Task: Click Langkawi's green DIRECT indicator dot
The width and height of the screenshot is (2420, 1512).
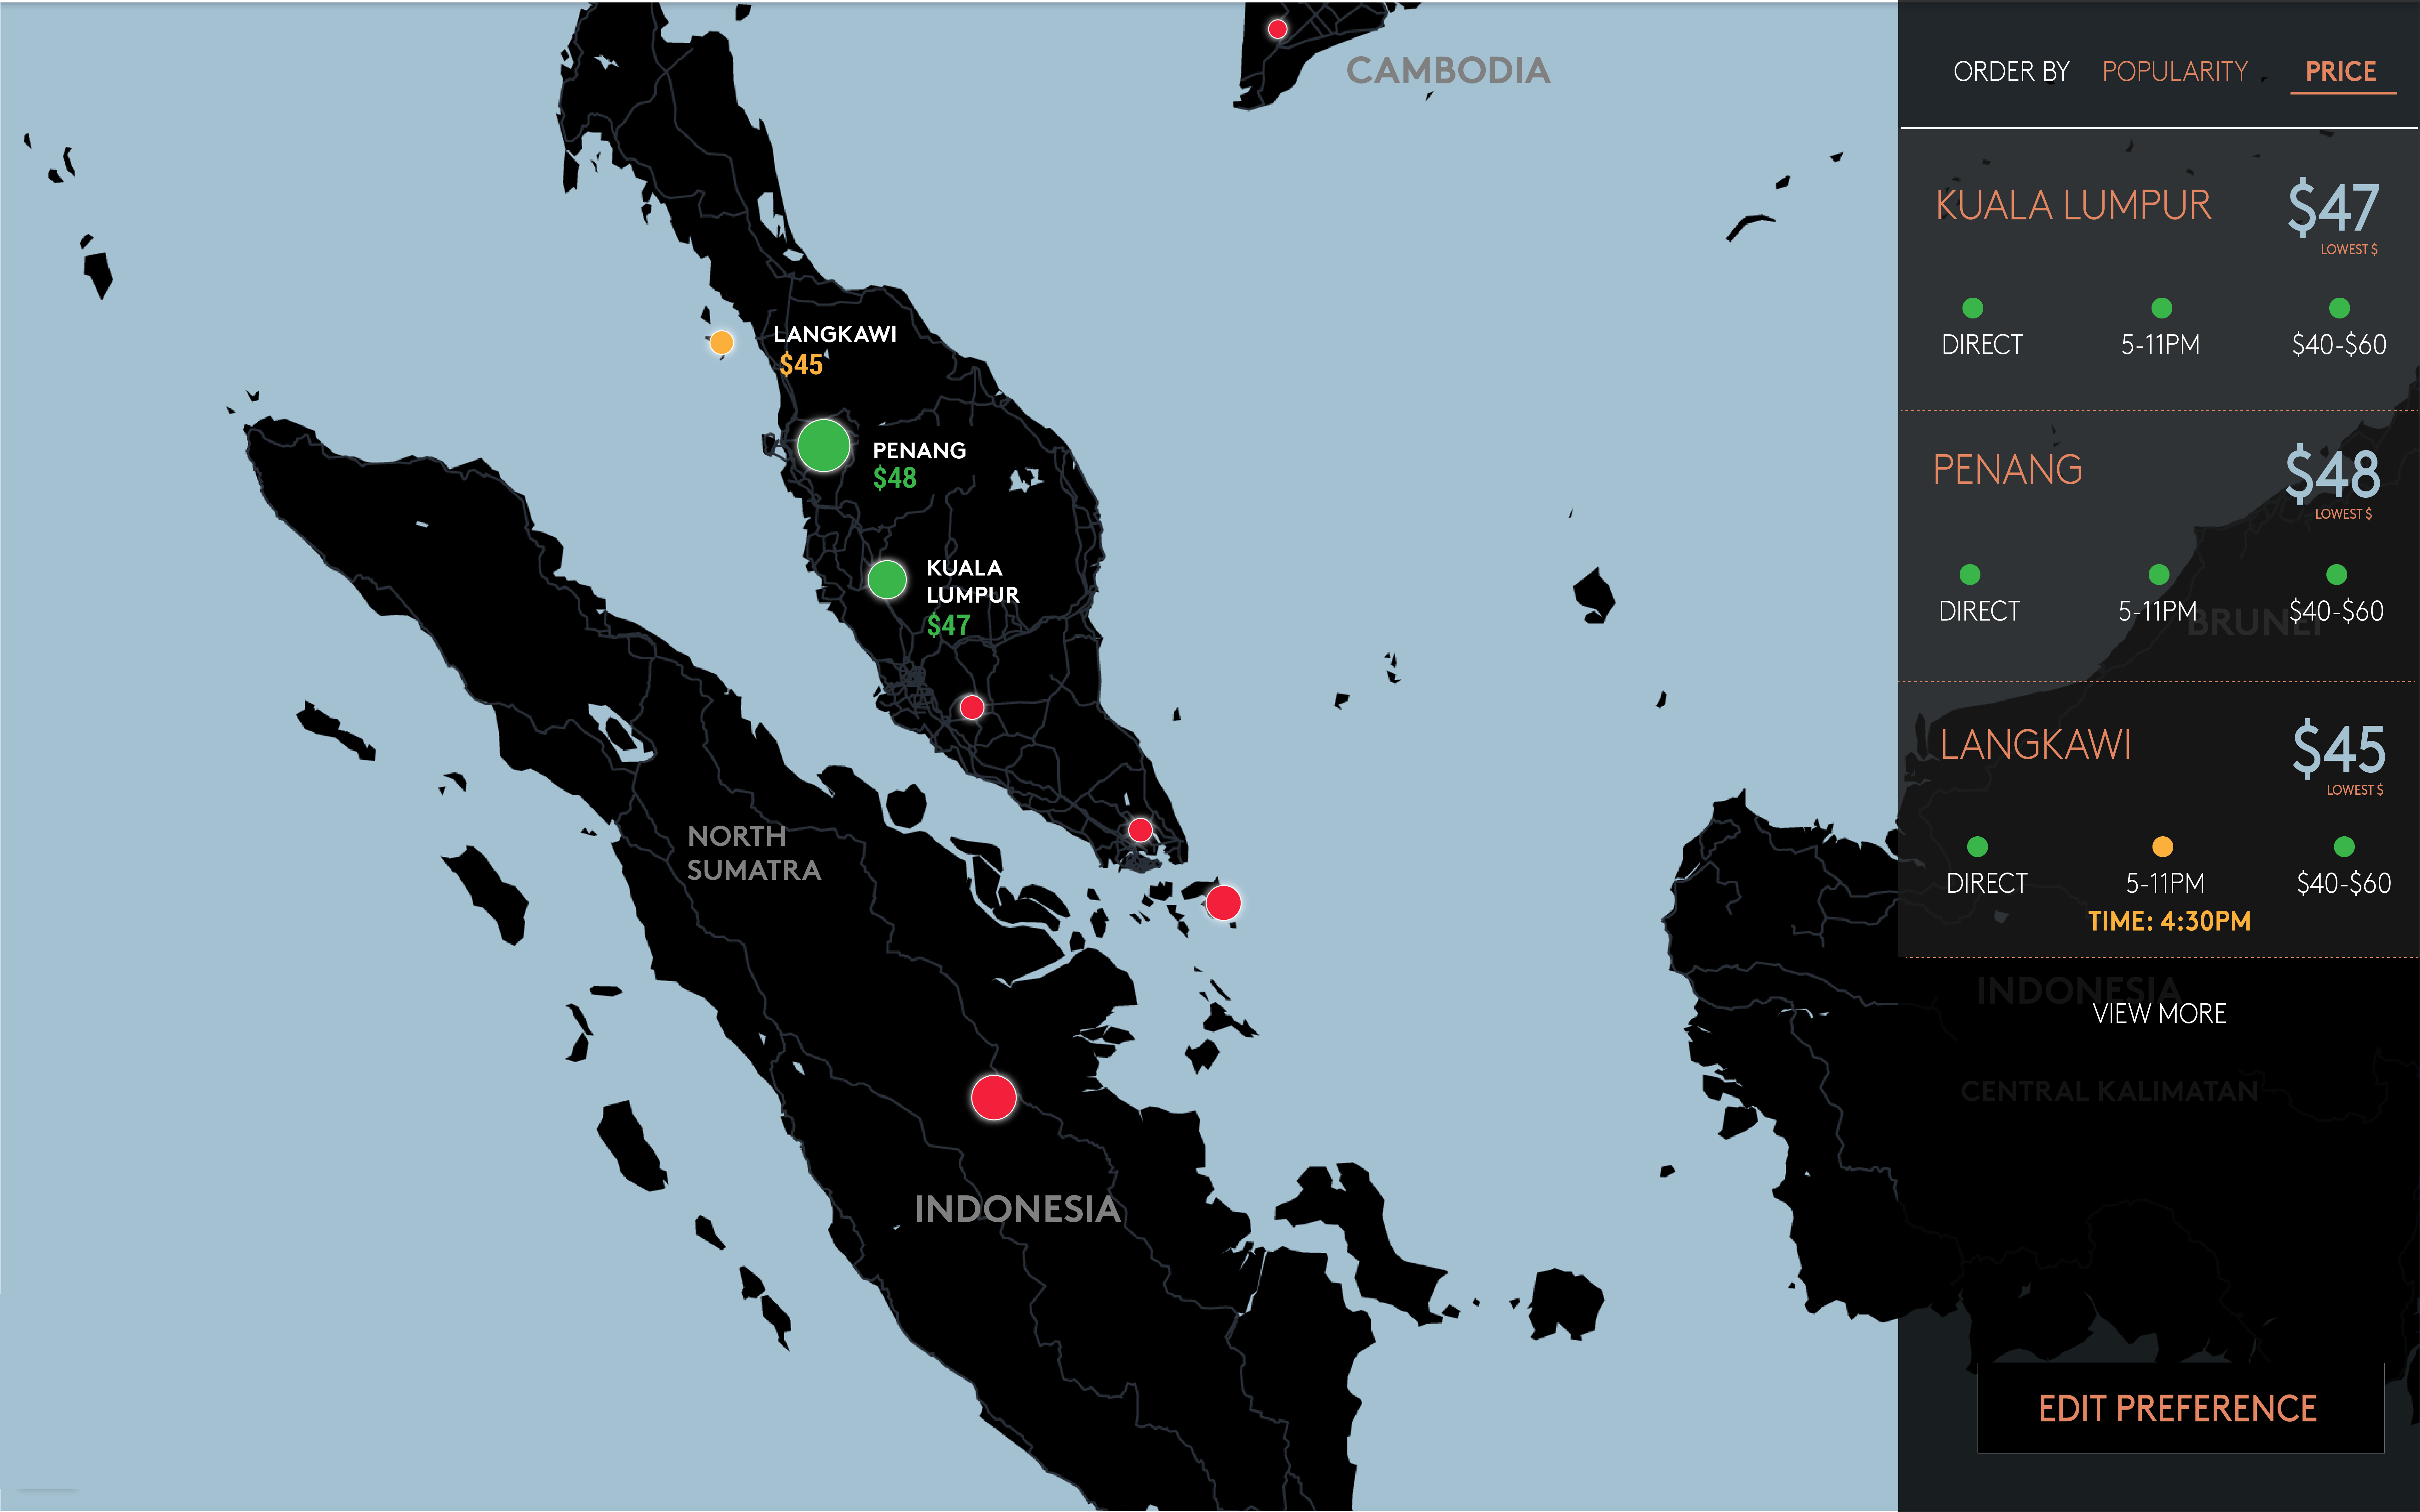Action: pos(1977,847)
